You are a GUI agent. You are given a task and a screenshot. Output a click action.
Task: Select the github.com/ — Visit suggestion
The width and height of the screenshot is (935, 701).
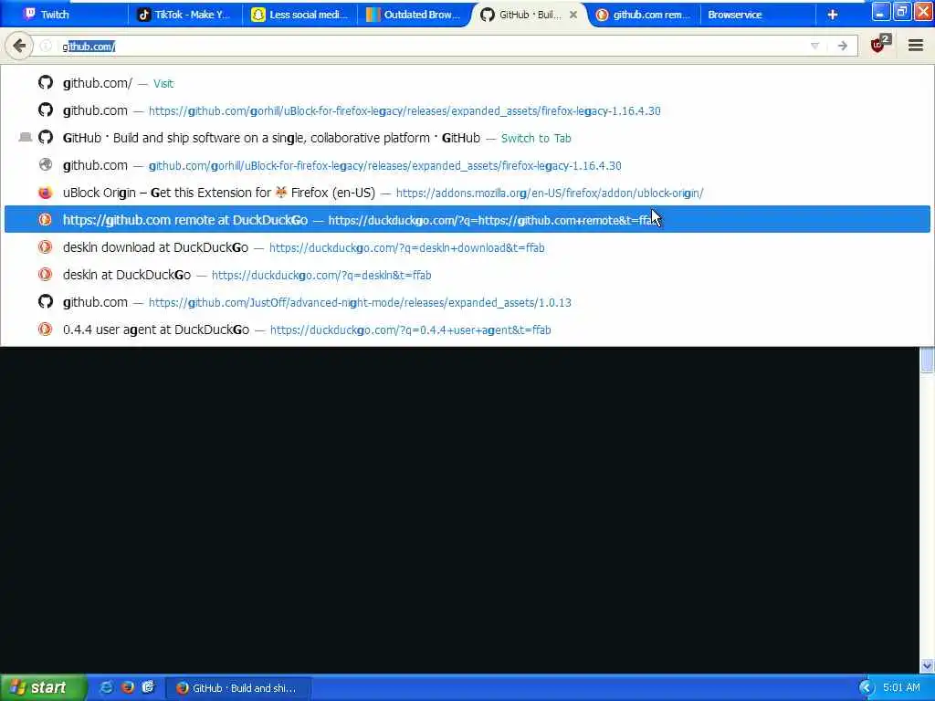pyautogui.click(x=467, y=83)
